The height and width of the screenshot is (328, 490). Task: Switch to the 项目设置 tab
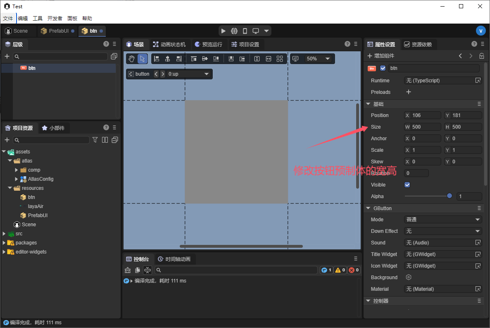click(x=245, y=44)
